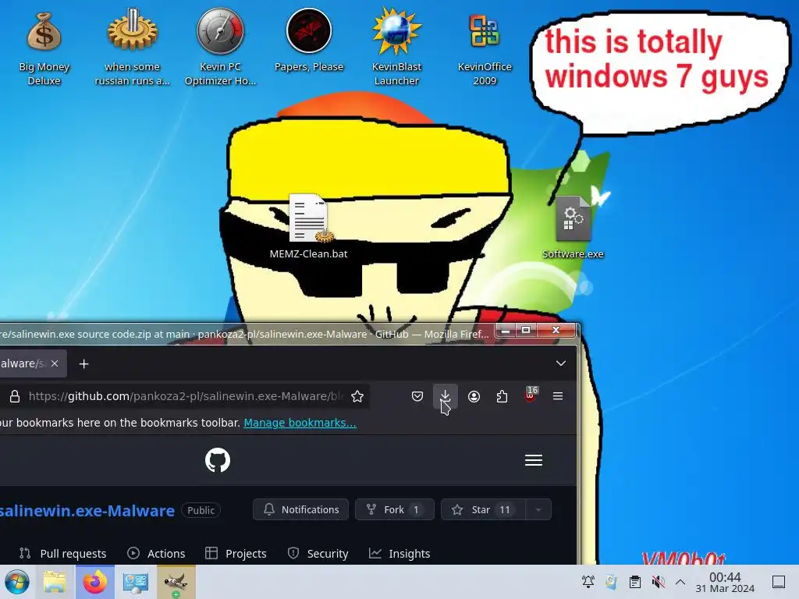This screenshot has height=599, width=799.
Task: Open the clipboard tray icon
Action: click(635, 581)
